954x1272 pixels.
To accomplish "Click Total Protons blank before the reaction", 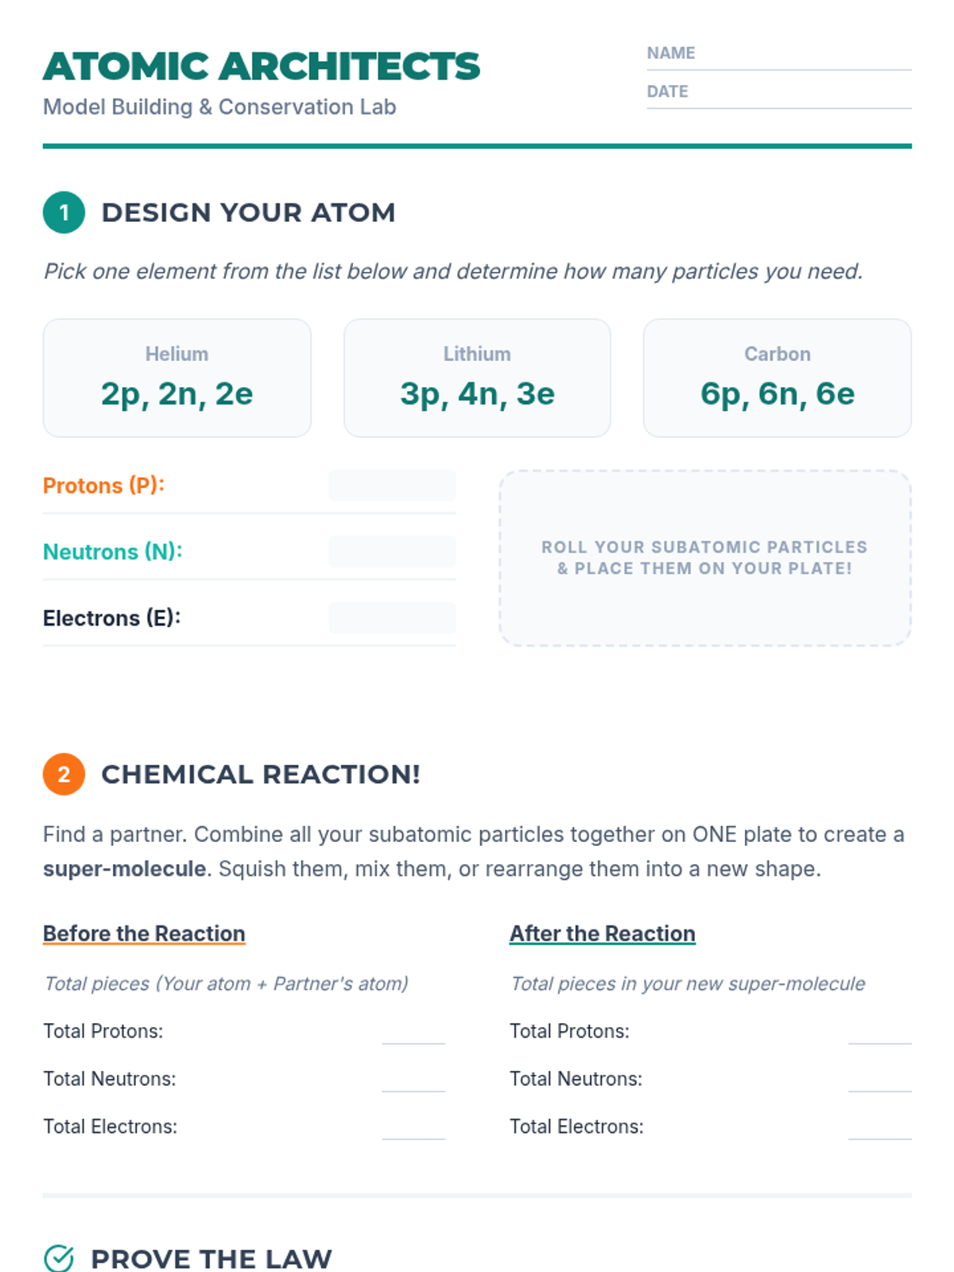I will click(x=413, y=1033).
